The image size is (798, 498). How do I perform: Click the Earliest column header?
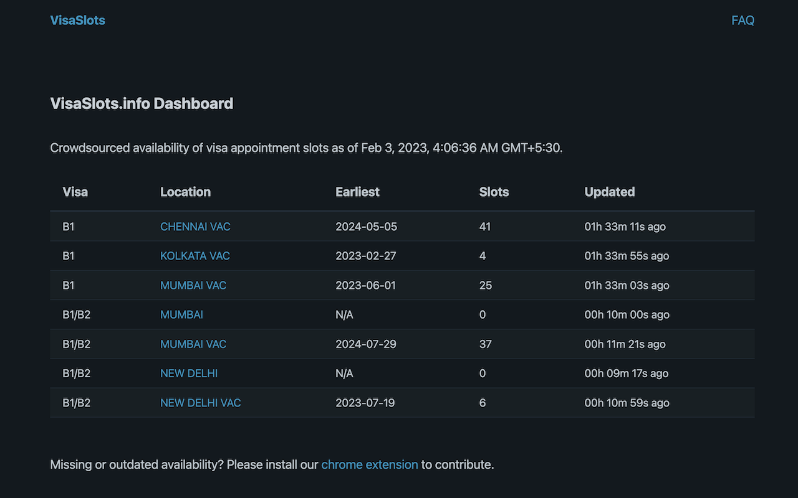tap(357, 192)
